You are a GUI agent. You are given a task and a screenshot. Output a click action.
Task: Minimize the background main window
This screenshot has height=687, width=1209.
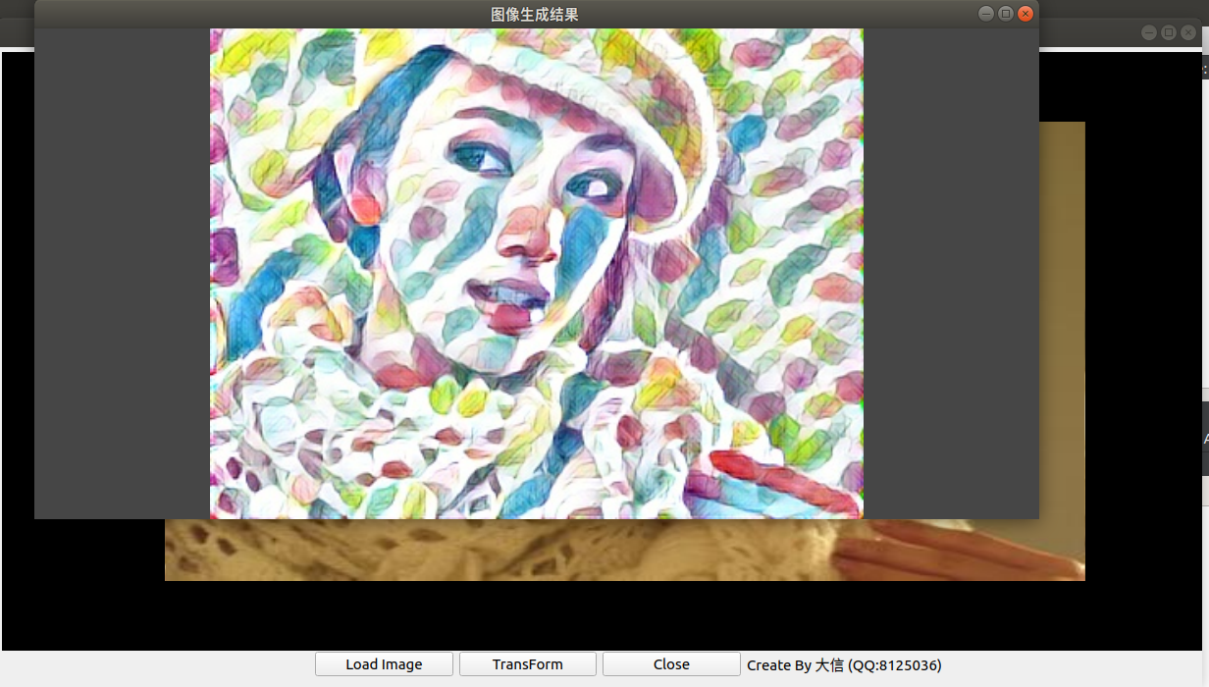click(x=1149, y=32)
